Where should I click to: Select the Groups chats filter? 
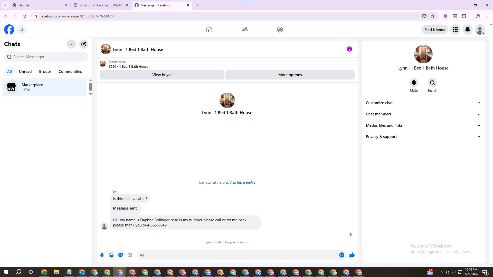tap(45, 72)
